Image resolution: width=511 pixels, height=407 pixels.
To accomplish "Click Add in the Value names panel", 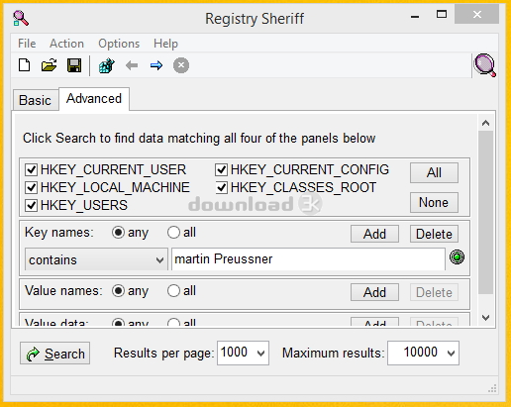I will point(374,292).
